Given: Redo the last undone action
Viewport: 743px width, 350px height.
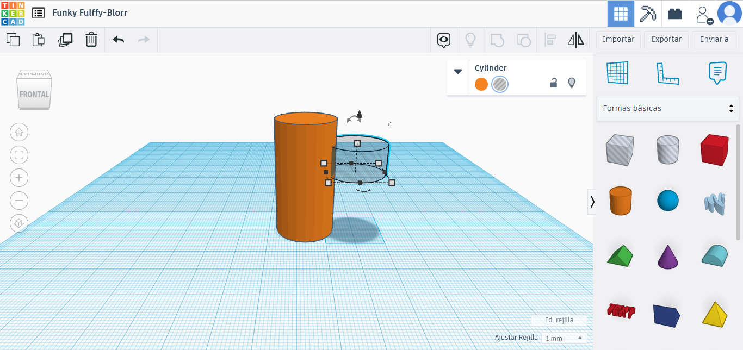Looking at the screenshot, I should tap(144, 40).
